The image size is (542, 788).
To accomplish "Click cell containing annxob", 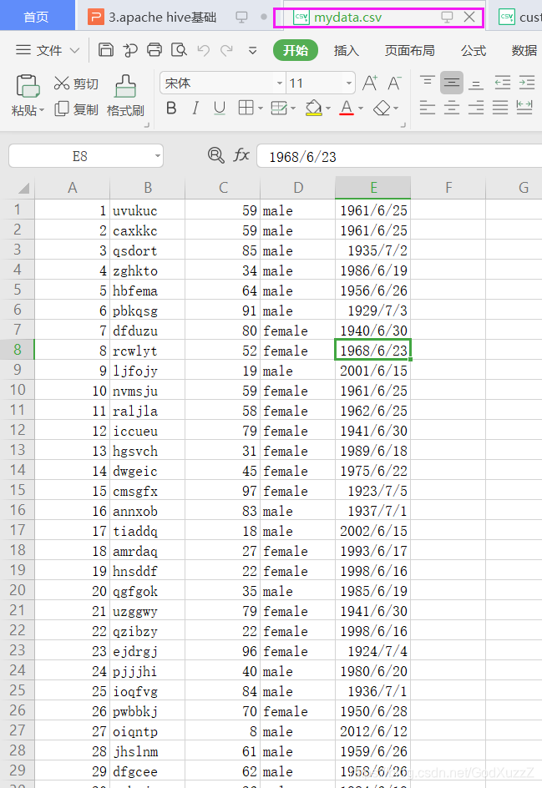I will 147,511.
